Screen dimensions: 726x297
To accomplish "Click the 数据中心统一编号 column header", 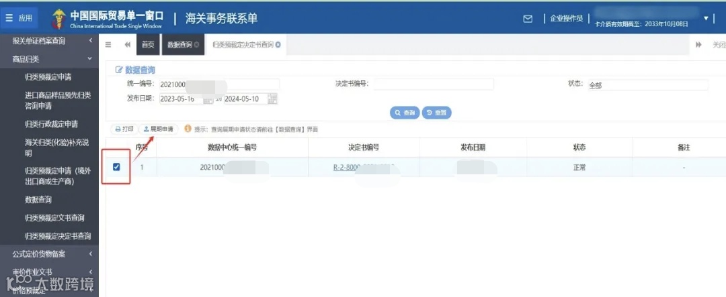I will point(232,147).
